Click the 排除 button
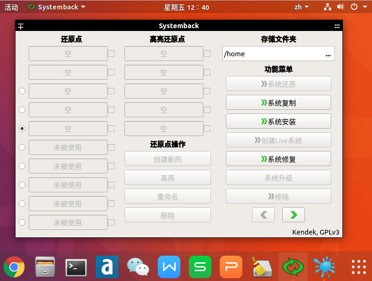372x281 pixels. point(278,196)
